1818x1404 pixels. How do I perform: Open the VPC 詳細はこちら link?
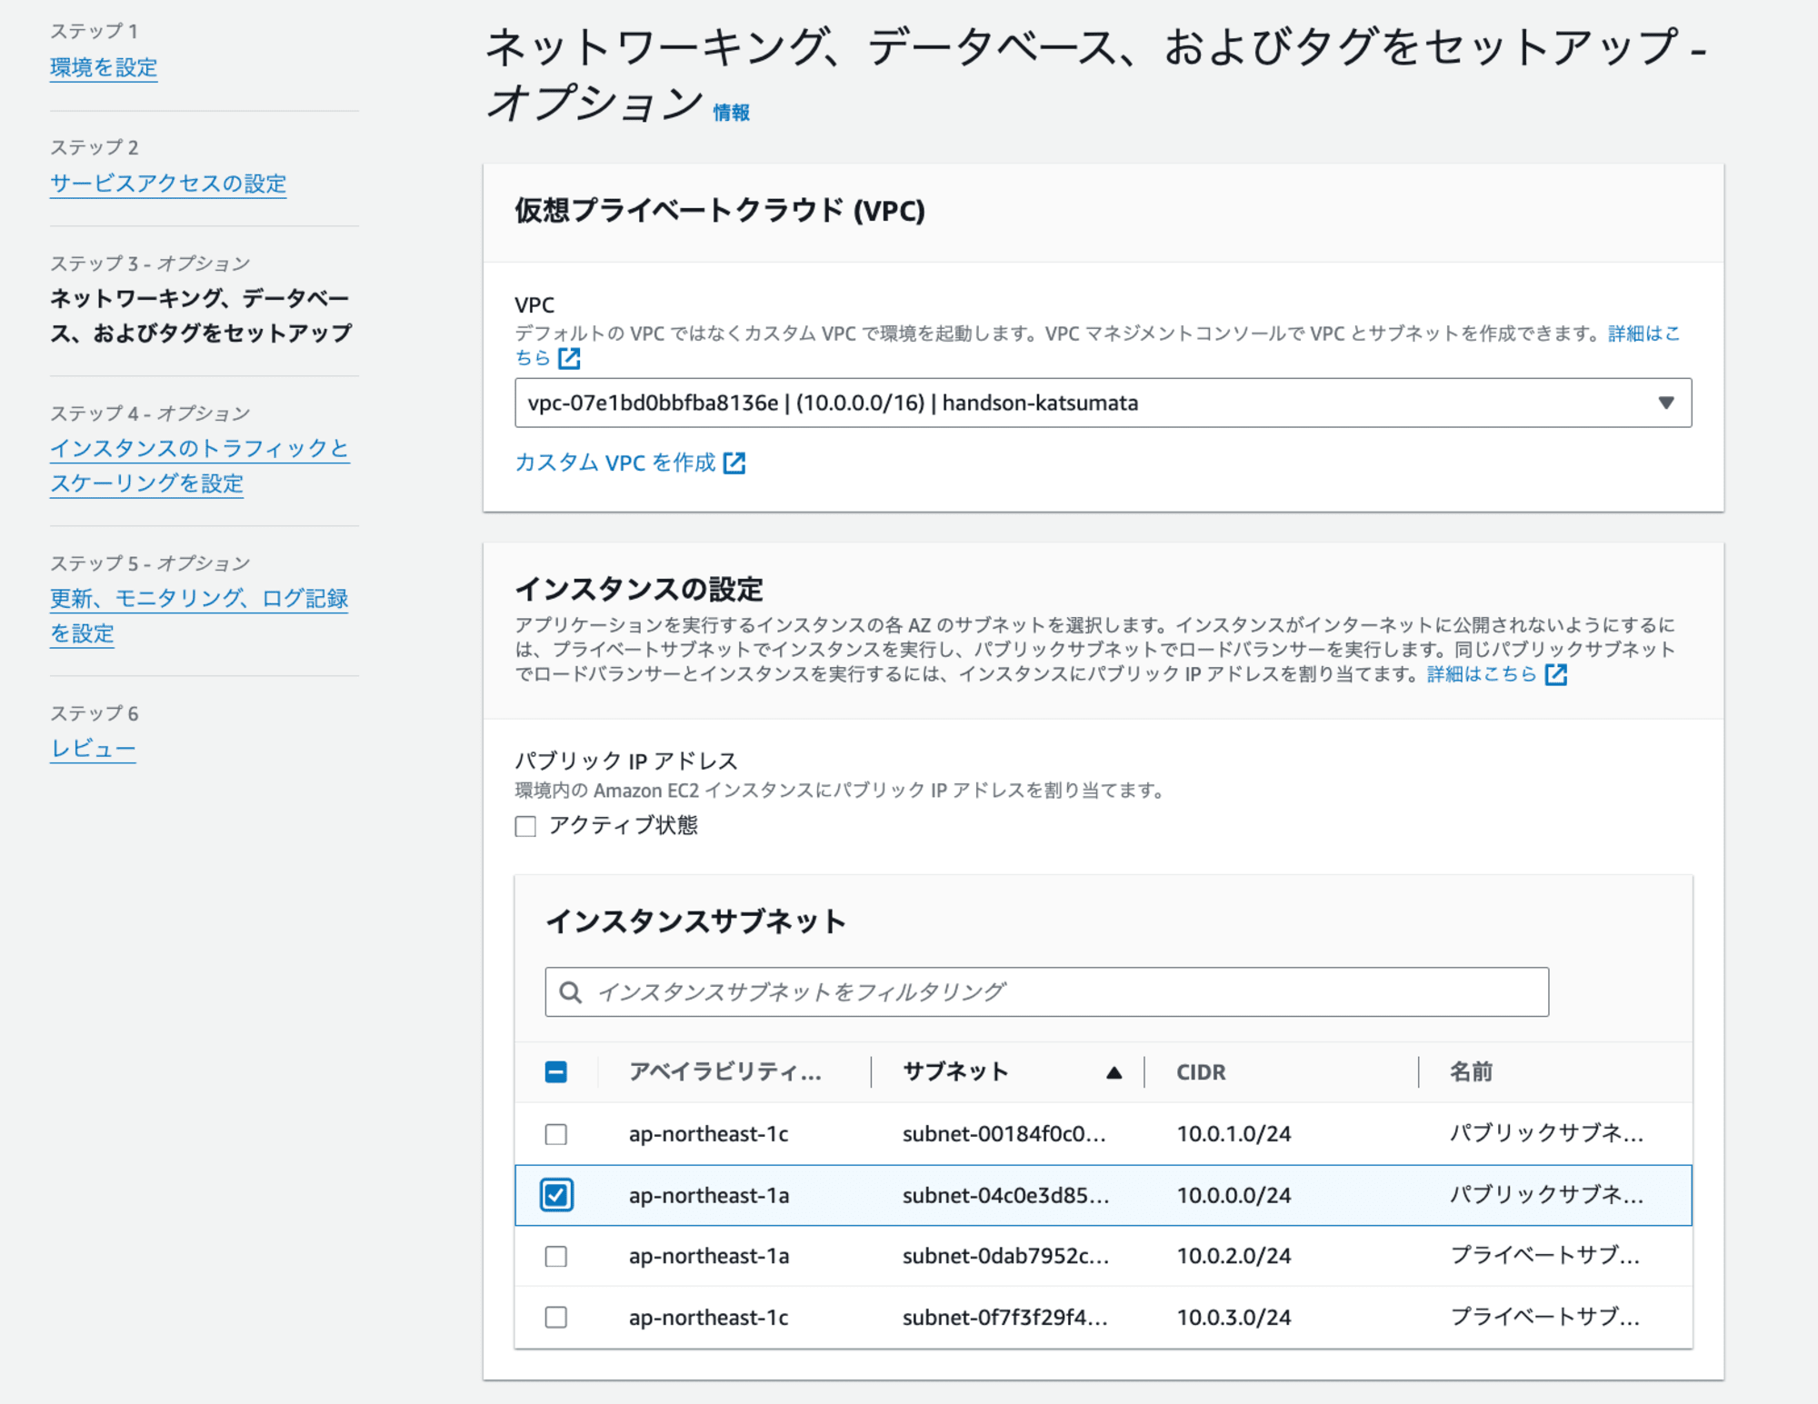(1643, 334)
